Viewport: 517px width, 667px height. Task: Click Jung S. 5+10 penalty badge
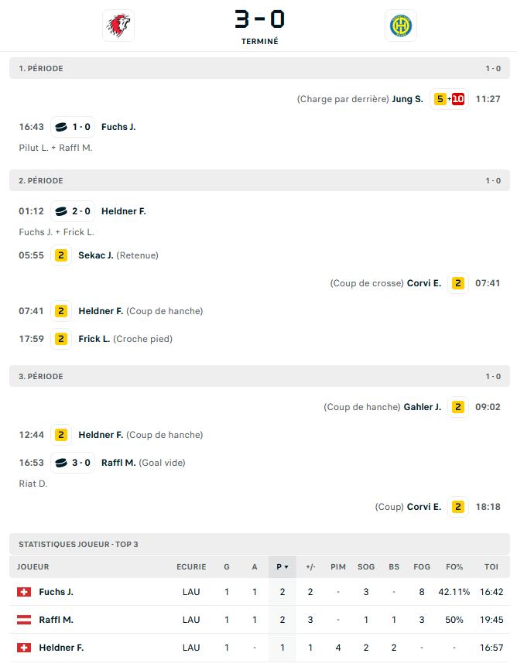click(450, 99)
